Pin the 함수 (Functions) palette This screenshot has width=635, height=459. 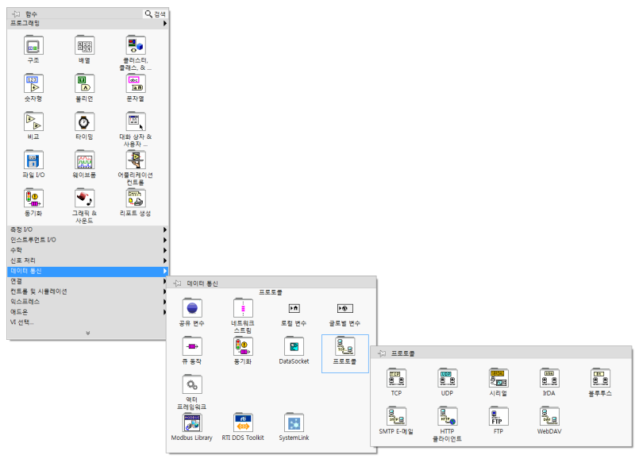(x=16, y=13)
